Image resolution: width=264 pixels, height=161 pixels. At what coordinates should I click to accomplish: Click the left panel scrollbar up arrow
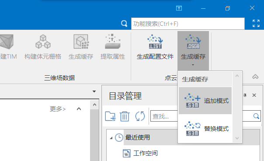(x=94, y=105)
